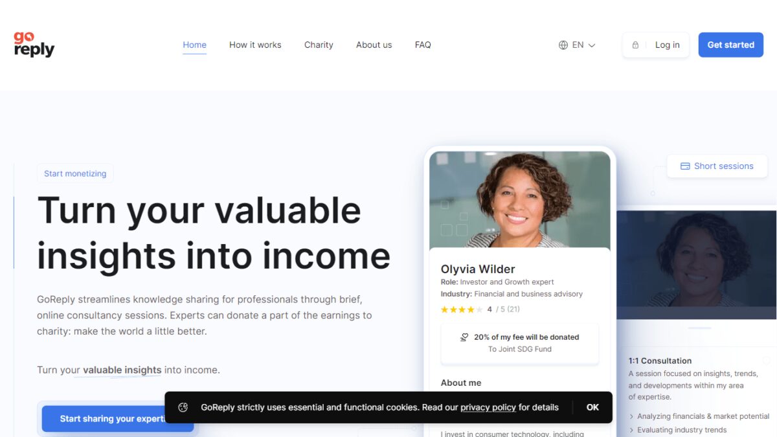Click the Start monetizing badge
The width and height of the screenshot is (777, 437).
[x=75, y=174]
